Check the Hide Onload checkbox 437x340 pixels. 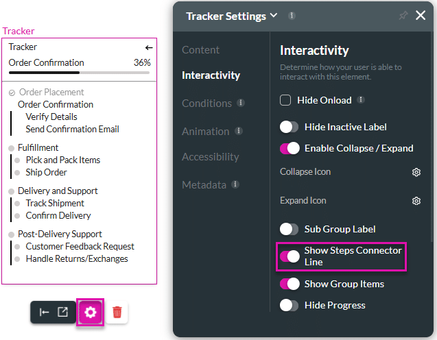[286, 101]
